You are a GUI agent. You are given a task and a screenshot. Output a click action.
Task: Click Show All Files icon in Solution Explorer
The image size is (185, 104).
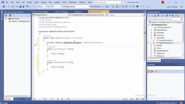tap(173, 15)
